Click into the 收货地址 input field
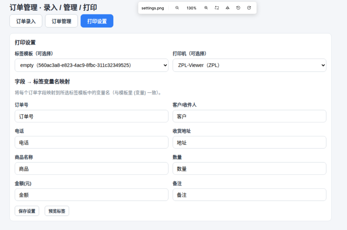The image size is (347, 230). point(249,142)
